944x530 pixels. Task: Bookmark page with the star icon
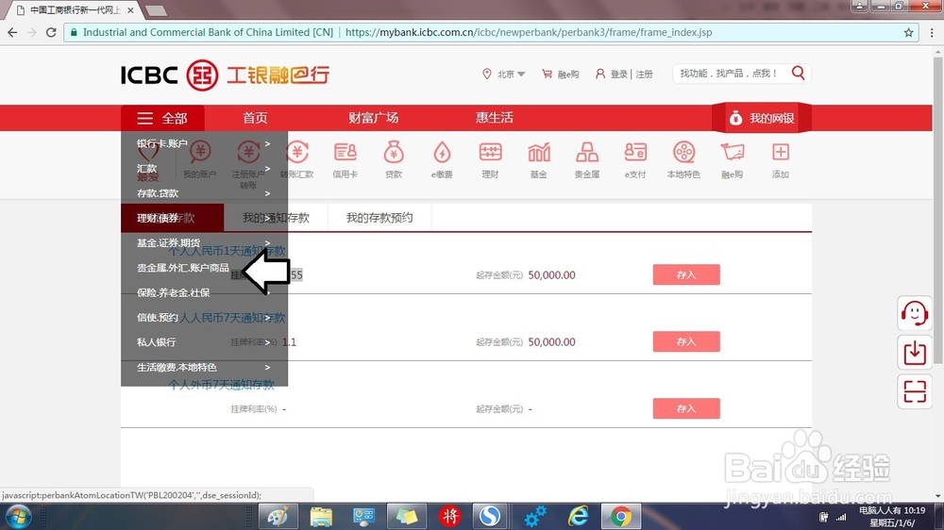click(908, 32)
